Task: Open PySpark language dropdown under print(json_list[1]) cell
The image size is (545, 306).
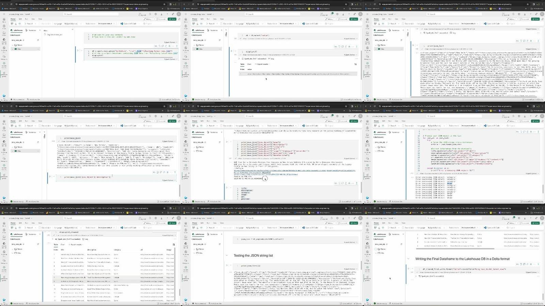Action: click(x=351, y=269)
